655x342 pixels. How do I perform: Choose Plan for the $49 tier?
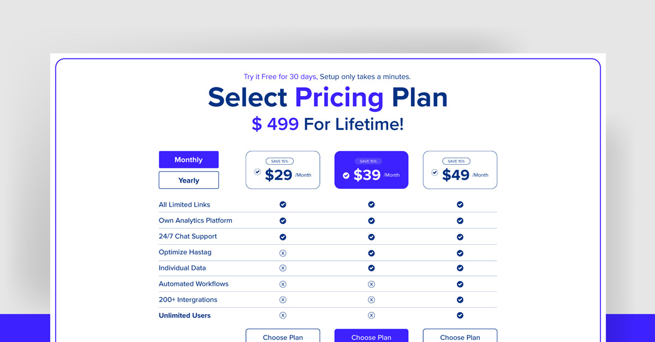(x=460, y=336)
